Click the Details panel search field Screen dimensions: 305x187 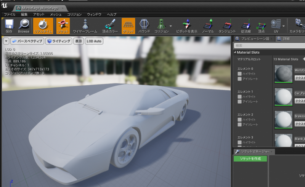(x=270, y=46)
